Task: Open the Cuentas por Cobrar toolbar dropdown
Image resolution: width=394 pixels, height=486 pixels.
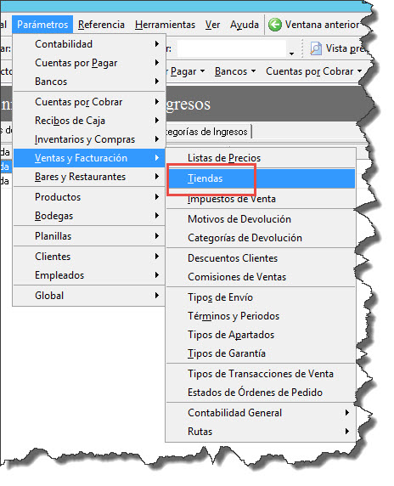Action: pyautogui.click(x=313, y=71)
